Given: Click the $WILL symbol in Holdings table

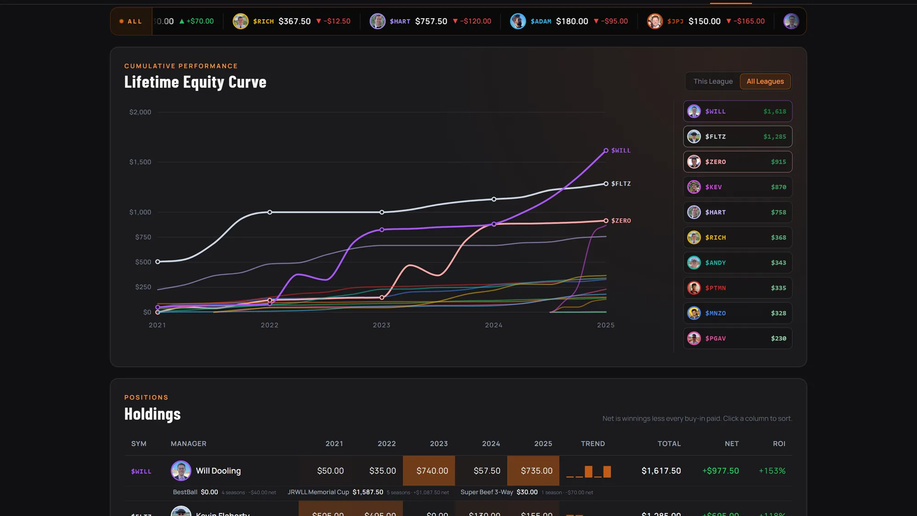Looking at the screenshot, I should pyautogui.click(x=141, y=472).
